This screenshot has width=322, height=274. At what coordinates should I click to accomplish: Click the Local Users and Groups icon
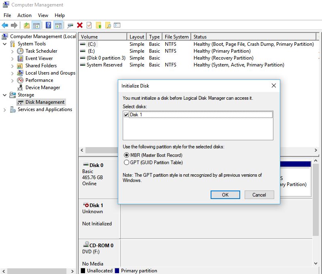pos(20,73)
